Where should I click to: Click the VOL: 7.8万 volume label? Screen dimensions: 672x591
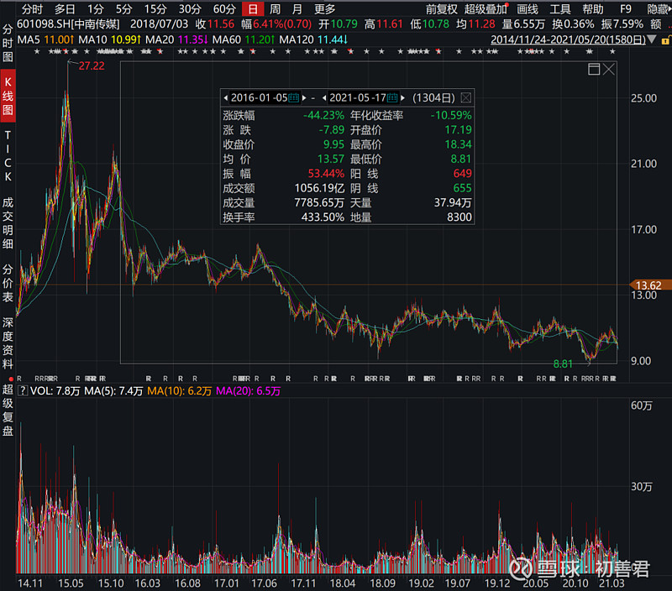coord(55,390)
